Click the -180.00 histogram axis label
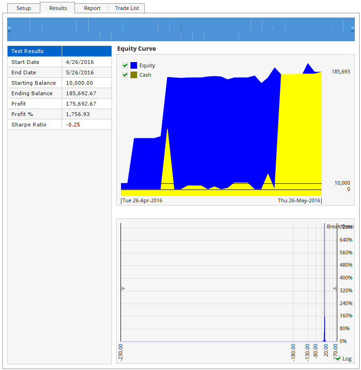 293,352
